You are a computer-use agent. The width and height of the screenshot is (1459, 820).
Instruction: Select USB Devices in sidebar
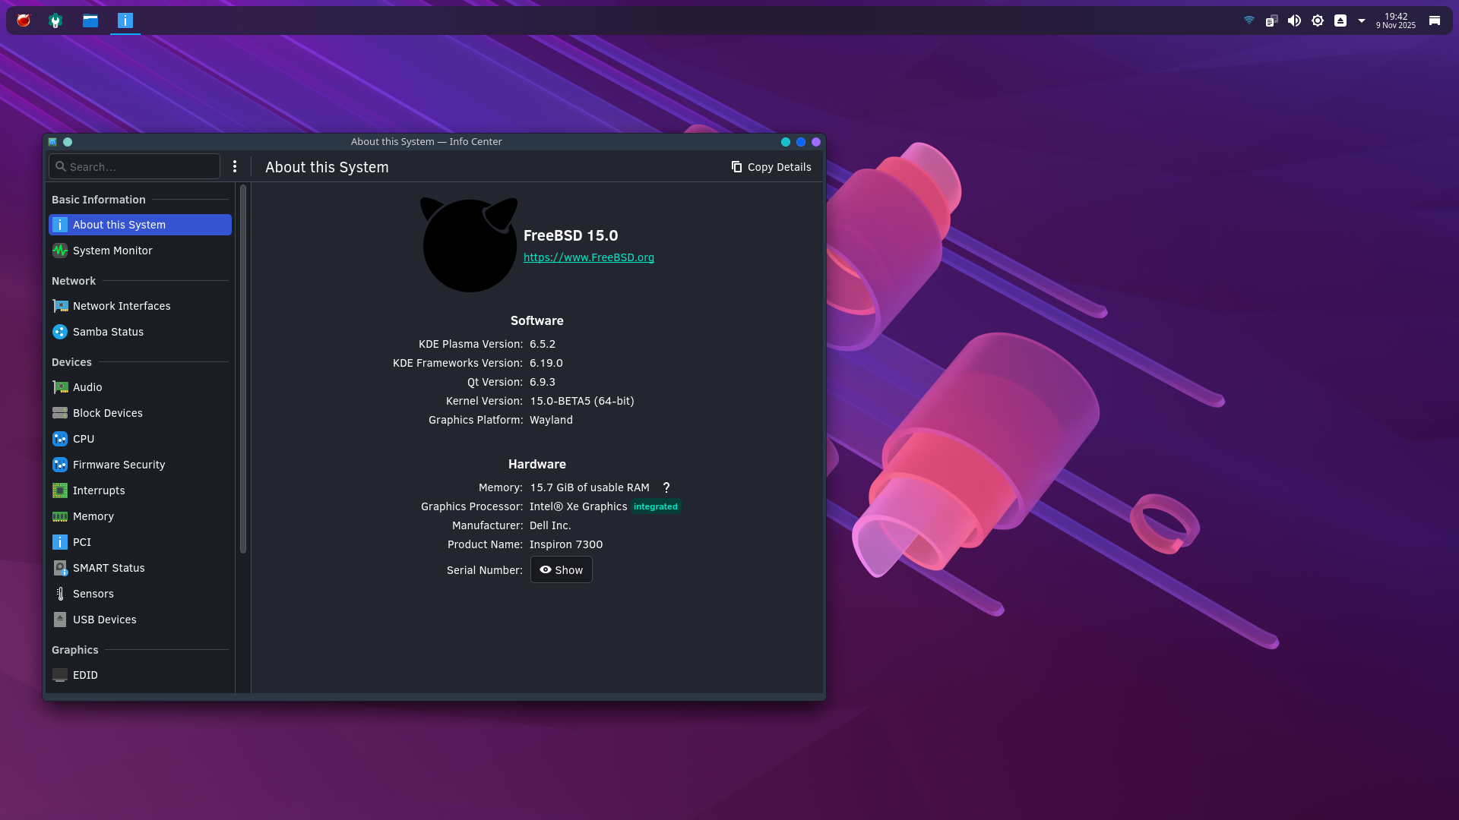click(x=104, y=620)
